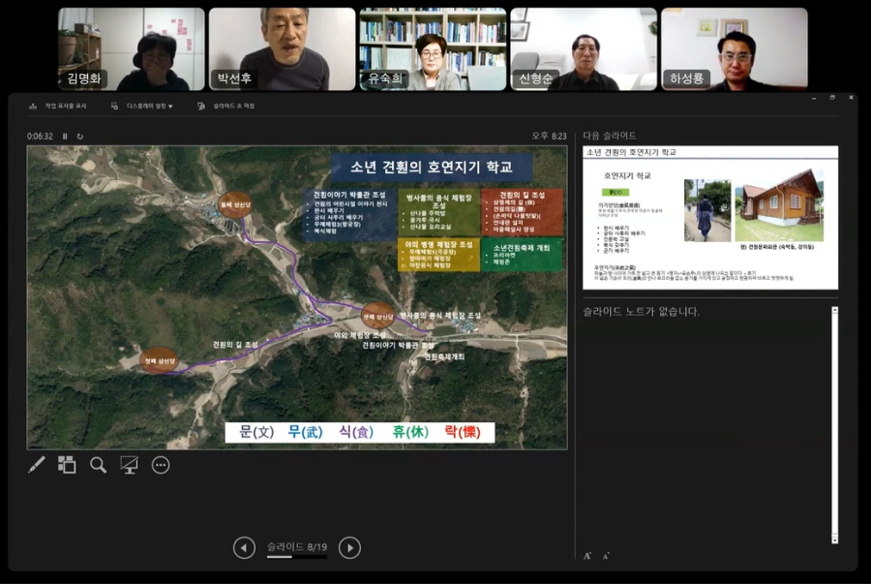
Task: Pause the presentation timer
Action: coord(65,137)
